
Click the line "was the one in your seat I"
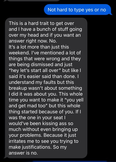click(x=37, y=117)
